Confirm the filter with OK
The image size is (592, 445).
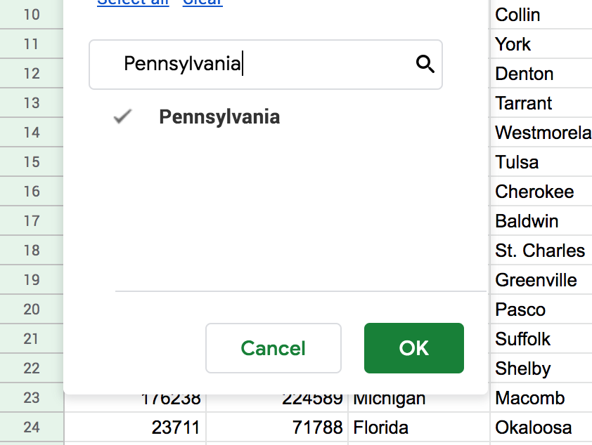(x=413, y=348)
